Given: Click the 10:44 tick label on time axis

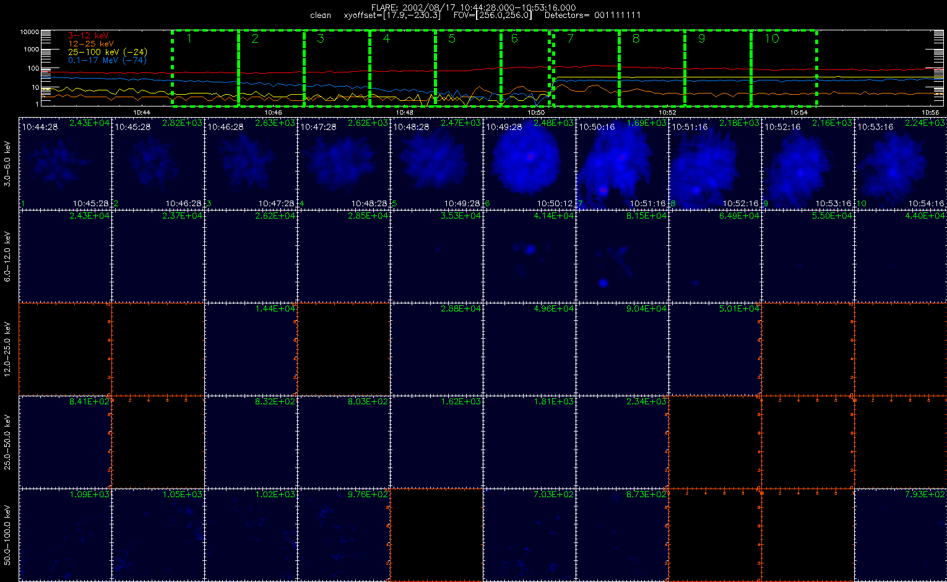Looking at the screenshot, I should click(142, 113).
